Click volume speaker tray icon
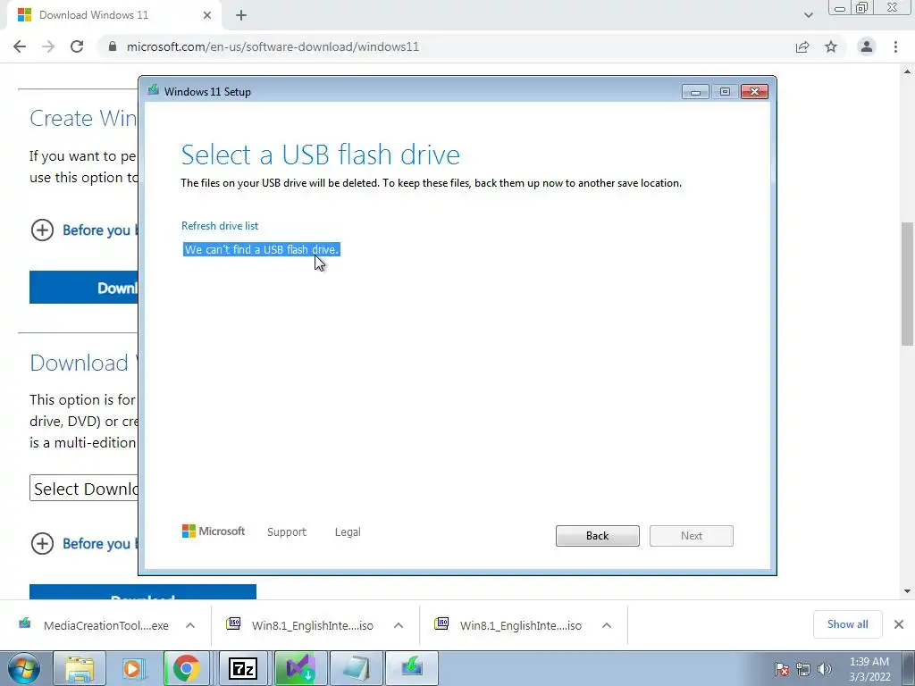 click(x=825, y=669)
